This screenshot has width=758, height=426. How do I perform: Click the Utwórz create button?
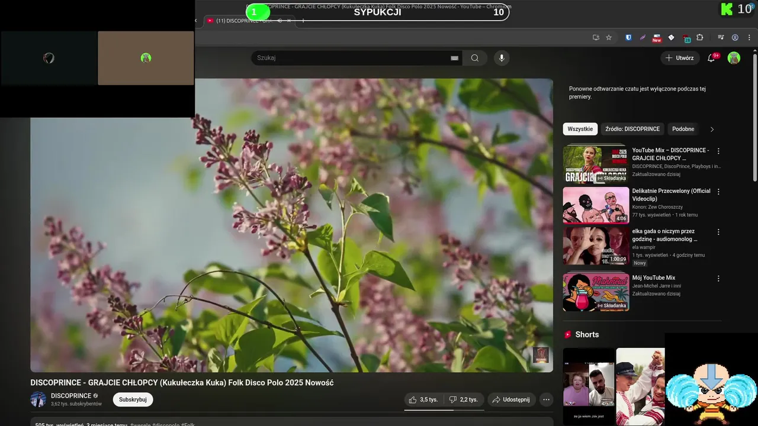coord(680,58)
